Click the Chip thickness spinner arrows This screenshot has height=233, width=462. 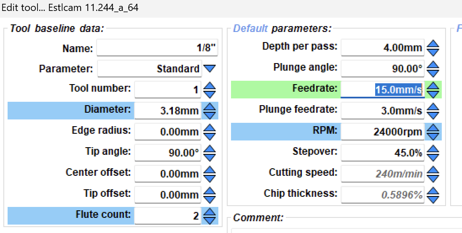point(433,195)
